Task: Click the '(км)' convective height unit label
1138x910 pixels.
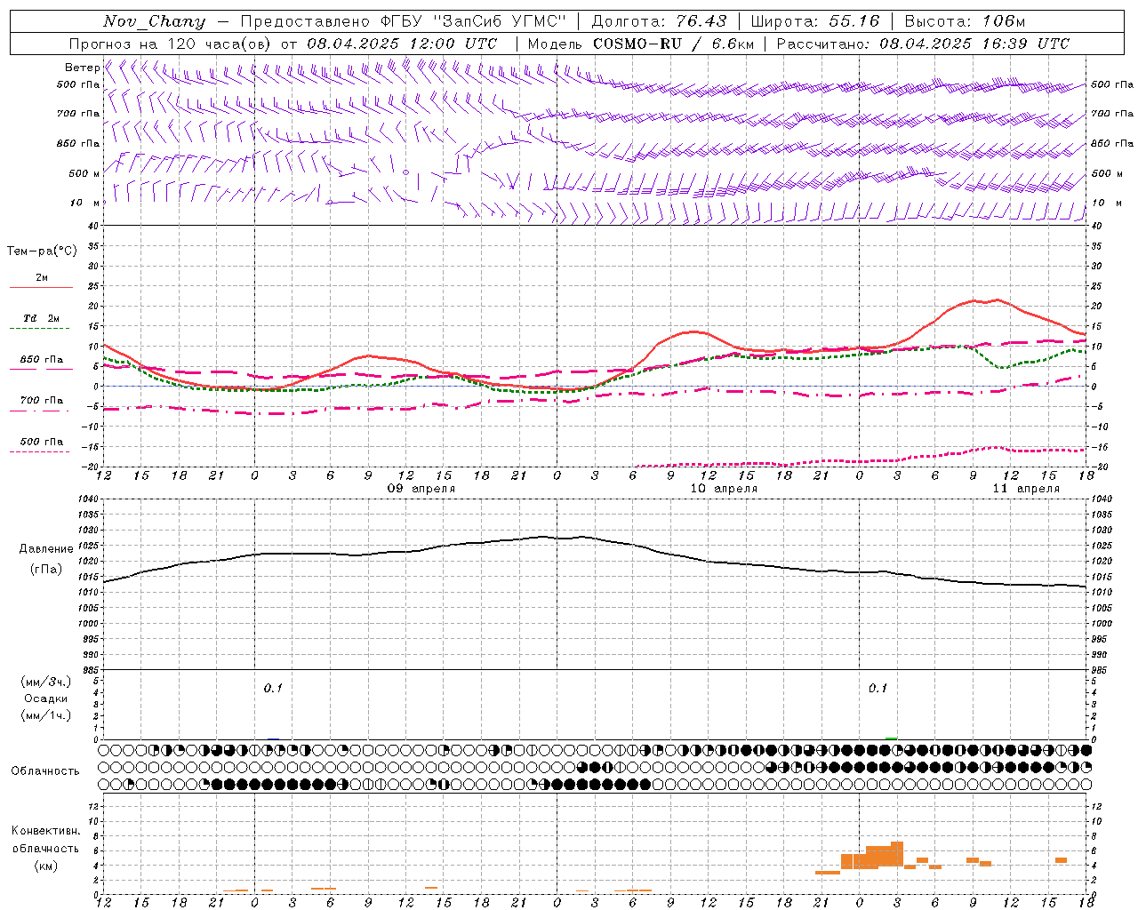Action: pos(45,866)
